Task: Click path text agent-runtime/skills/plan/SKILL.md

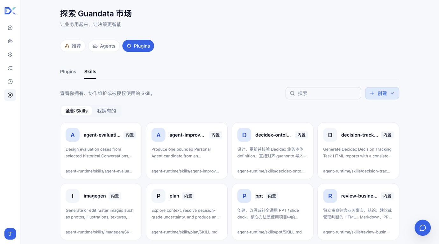Action: [184, 232]
